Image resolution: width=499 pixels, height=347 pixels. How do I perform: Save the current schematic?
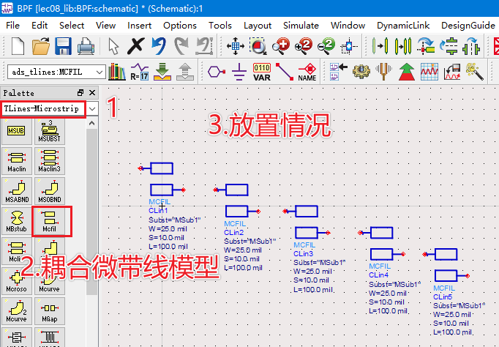(x=63, y=46)
